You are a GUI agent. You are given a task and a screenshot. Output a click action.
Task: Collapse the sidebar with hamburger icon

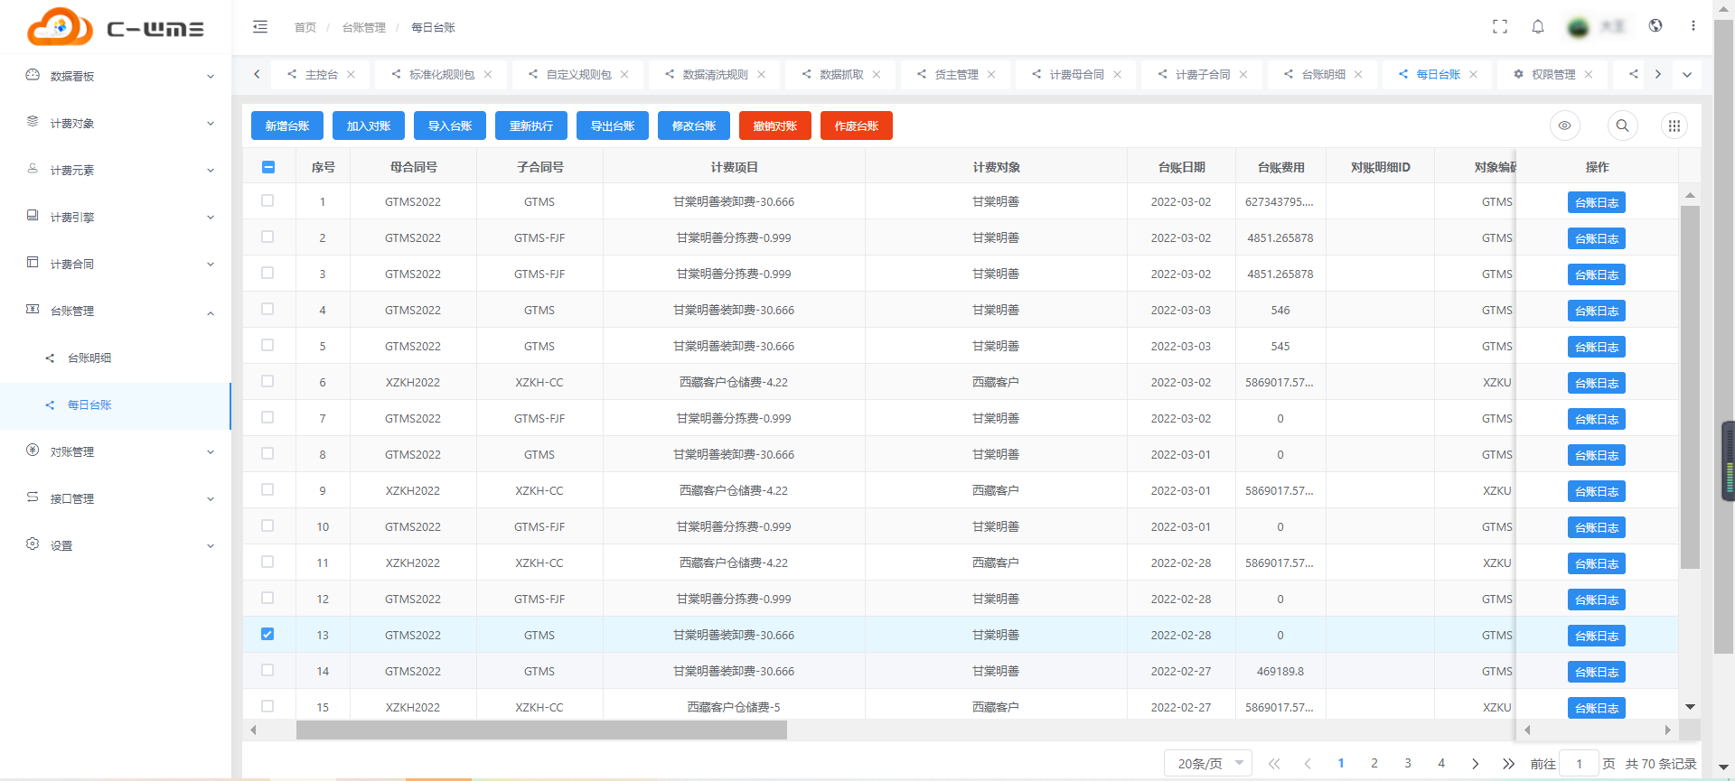(260, 27)
